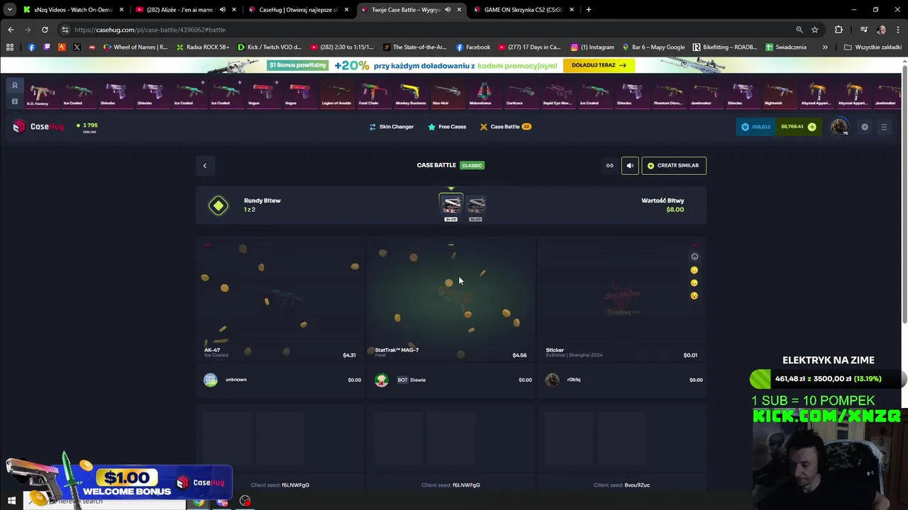
Task: Click the CaseHug logo
Action: [38, 127]
